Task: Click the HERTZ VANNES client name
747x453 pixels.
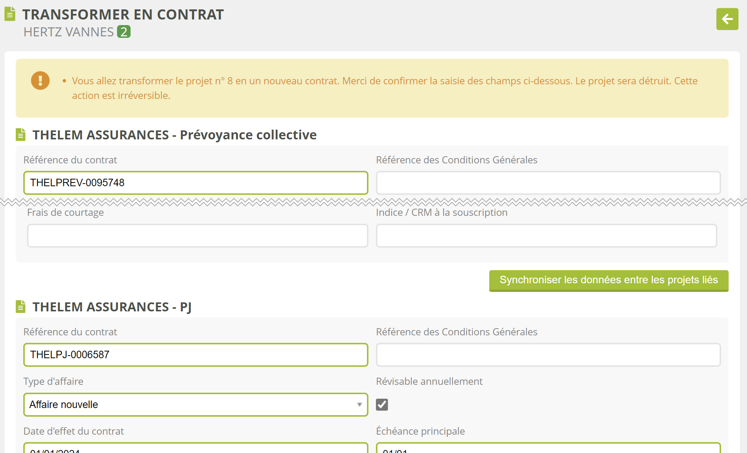Action: (x=69, y=32)
